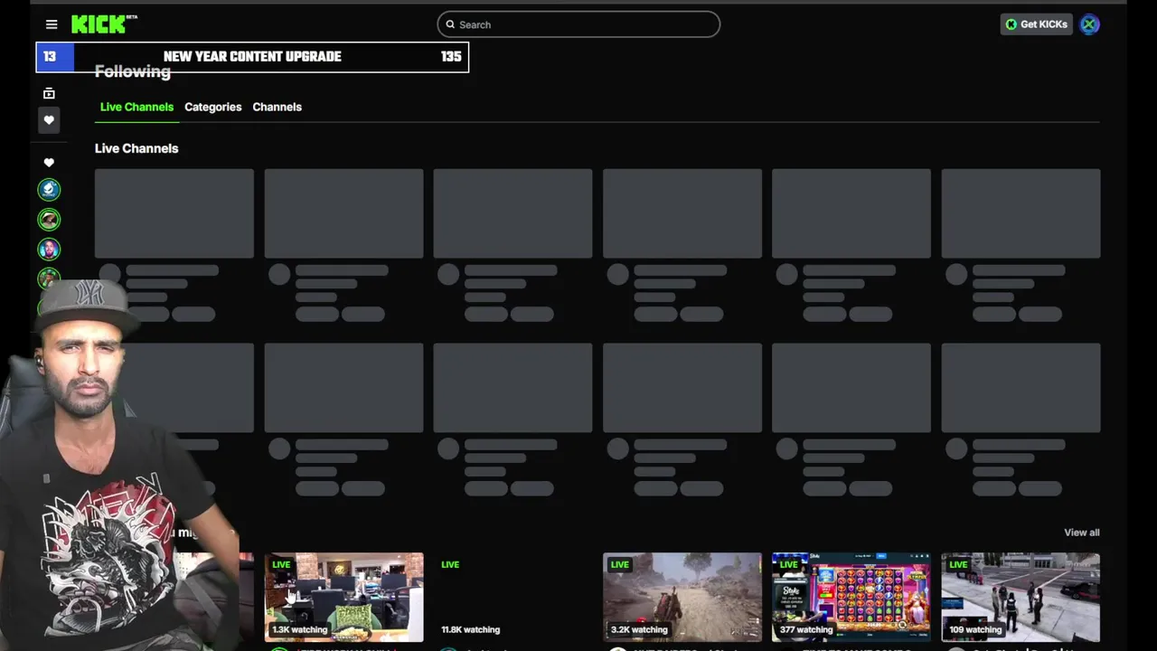
Task: Open the first followed channel avatar
Action: pos(49,189)
